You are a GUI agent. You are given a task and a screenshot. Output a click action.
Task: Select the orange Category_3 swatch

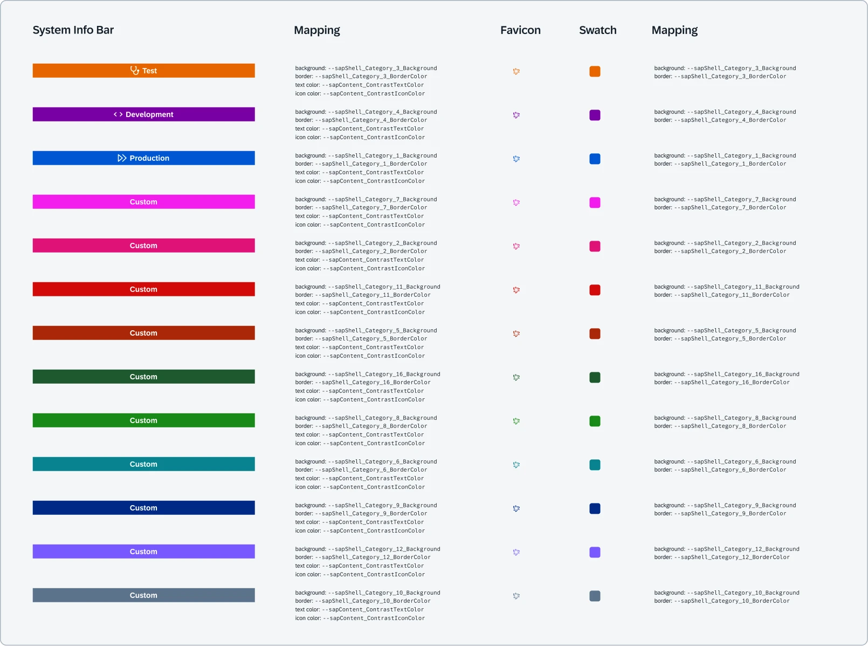click(x=595, y=71)
